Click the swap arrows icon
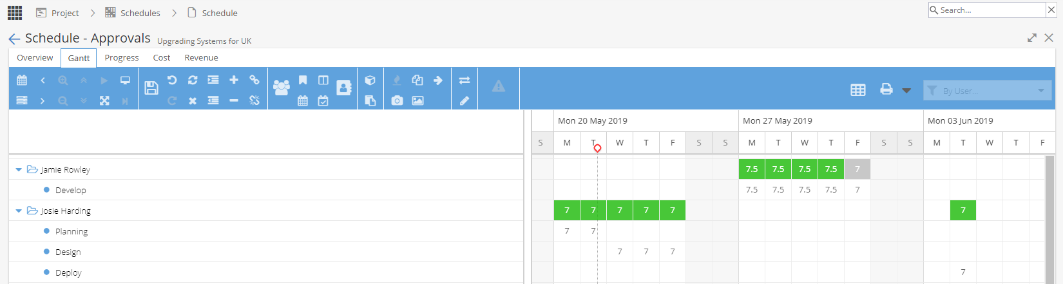This screenshot has height=284, width=1063. coord(464,80)
